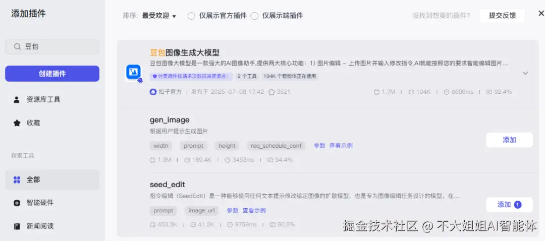Click the seed_edit 453.3K calls icon
The height and width of the screenshot is (241, 545).
pos(152,225)
